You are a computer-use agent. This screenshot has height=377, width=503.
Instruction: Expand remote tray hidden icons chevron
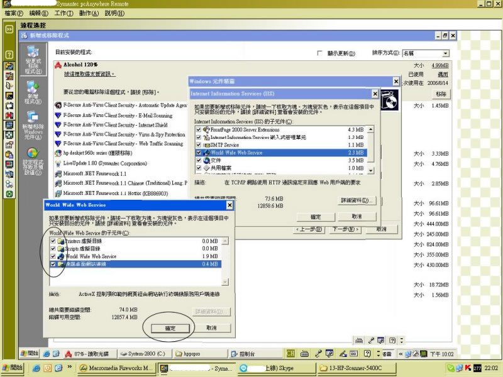coord(401,354)
